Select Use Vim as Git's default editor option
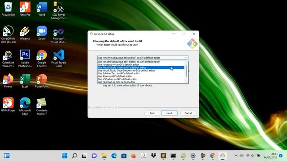This screenshot has height=161, width=287. tap(141, 62)
